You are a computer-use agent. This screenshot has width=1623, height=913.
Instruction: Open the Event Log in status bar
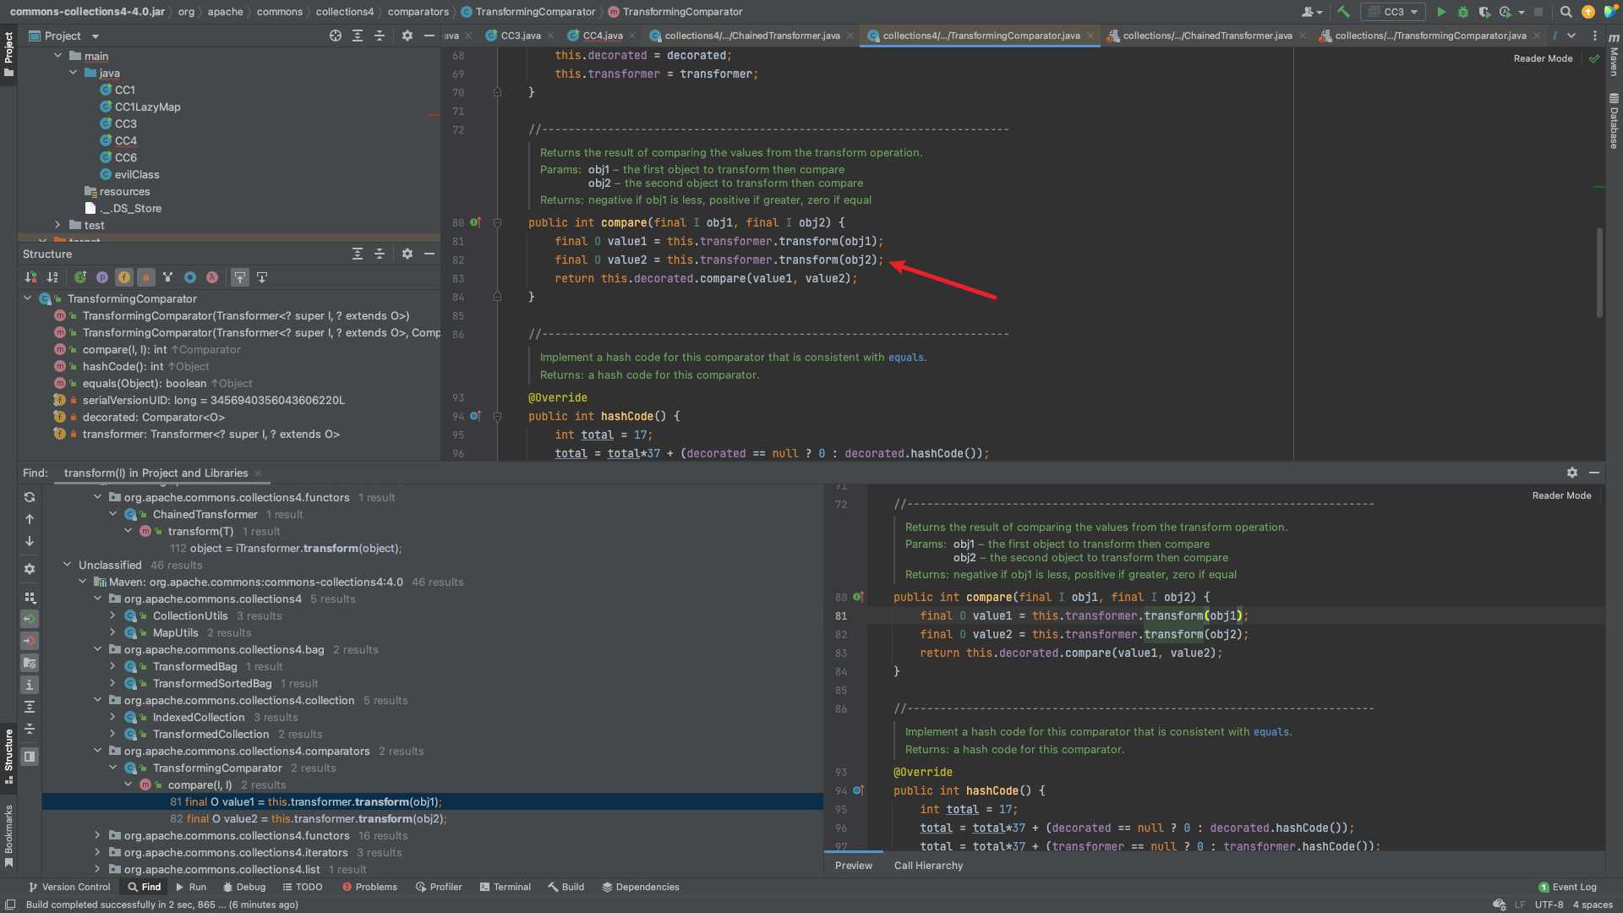point(1567,887)
